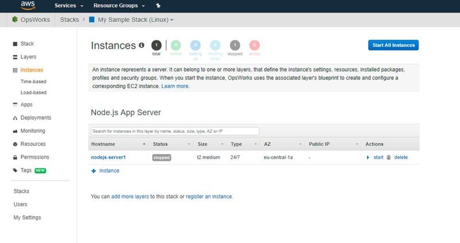Open Permissions in sidebar
460x243 pixels.
(x=35, y=157)
